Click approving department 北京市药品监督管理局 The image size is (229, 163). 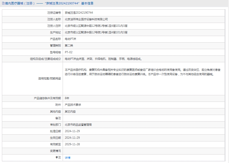(78, 125)
